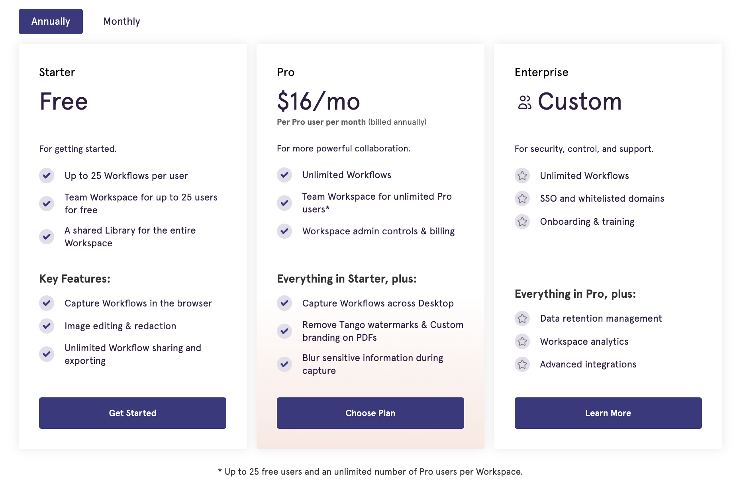Screen dimensions: 741x495
Task: Click Learn More for Enterprise
Action: pos(608,413)
